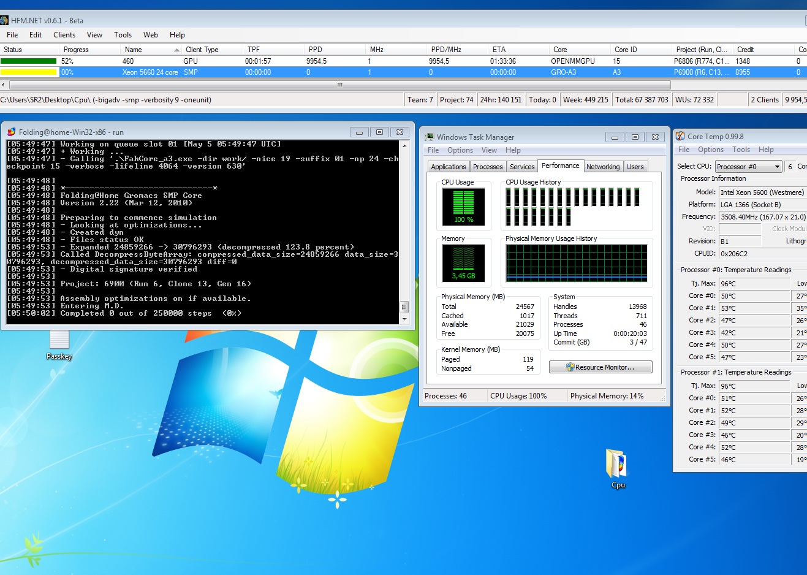This screenshot has width=807, height=575.
Task: Open the Clients menu in HFM.NET
Action: [x=64, y=35]
